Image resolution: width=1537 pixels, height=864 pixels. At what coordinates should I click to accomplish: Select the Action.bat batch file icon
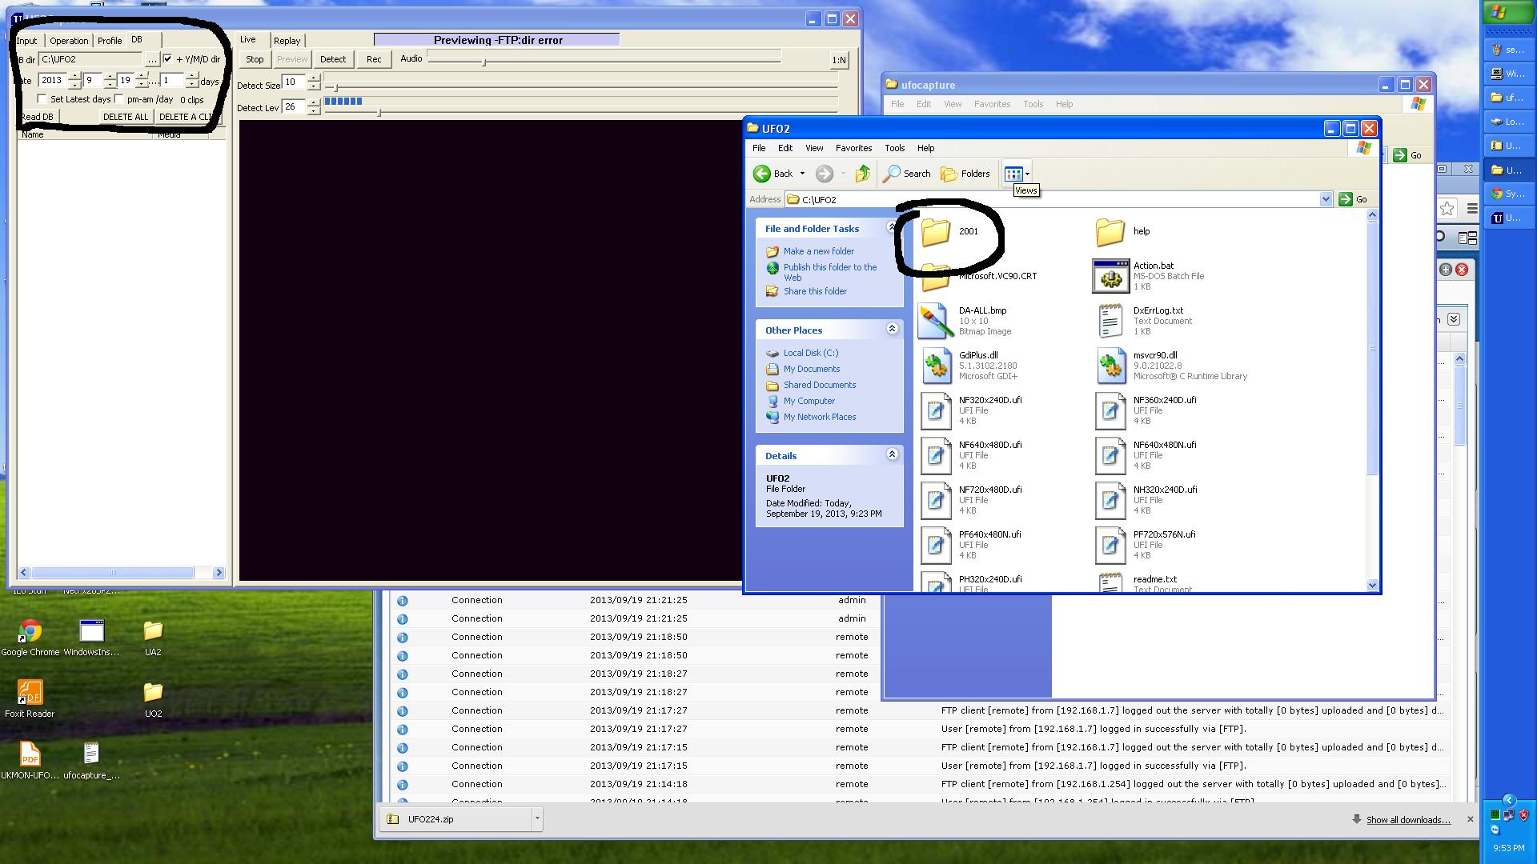point(1110,276)
